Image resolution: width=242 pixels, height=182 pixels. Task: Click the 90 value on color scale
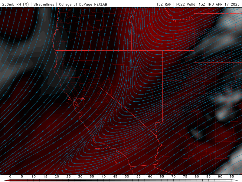(x=220, y=177)
